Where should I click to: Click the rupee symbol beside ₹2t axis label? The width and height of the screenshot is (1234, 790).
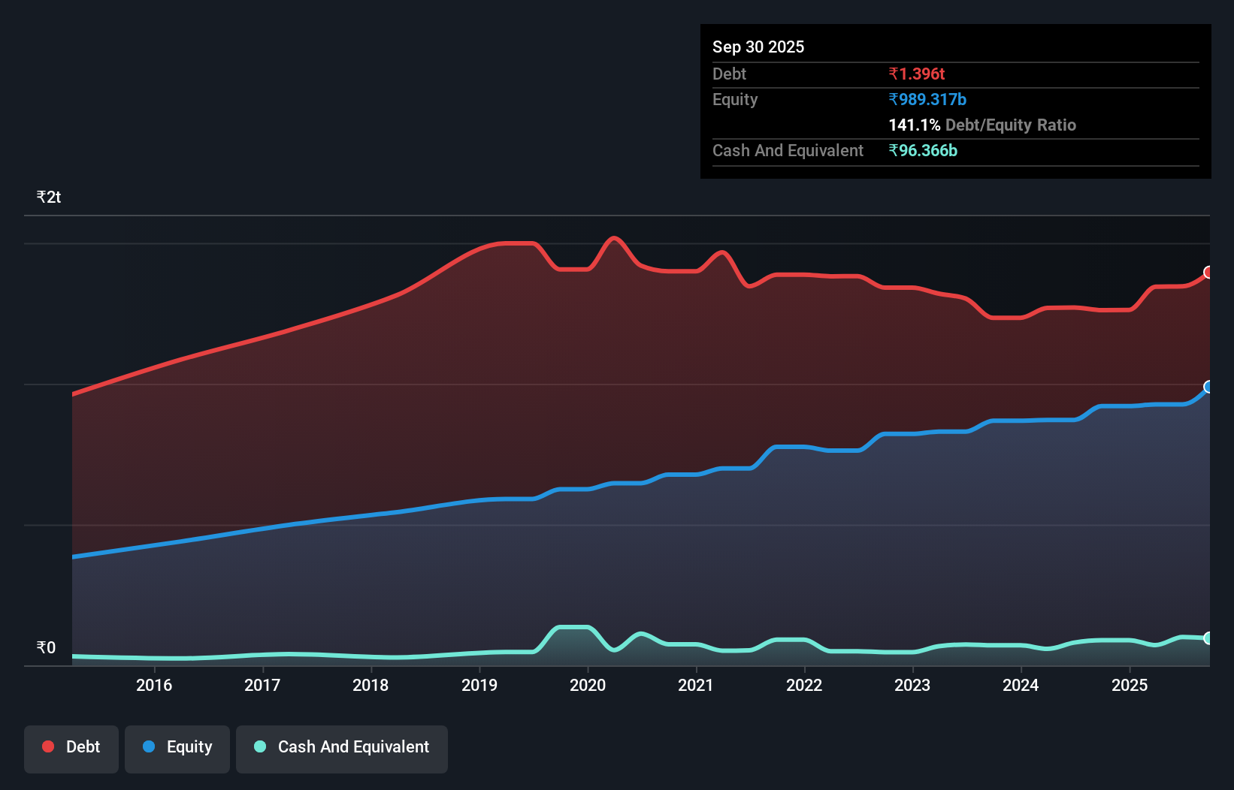tap(41, 196)
